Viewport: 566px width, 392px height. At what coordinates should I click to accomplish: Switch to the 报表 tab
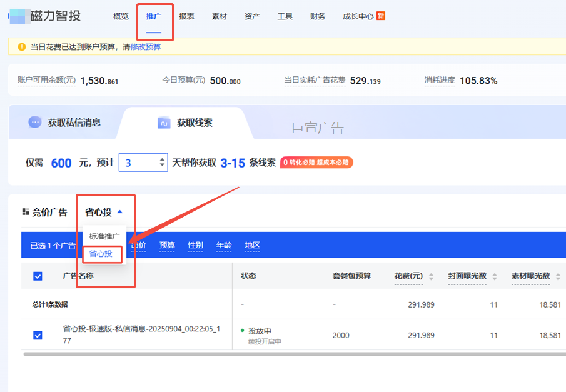tap(186, 16)
